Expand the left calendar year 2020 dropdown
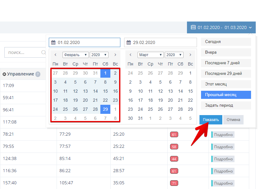The width and height of the screenshot is (262, 189). point(99,55)
